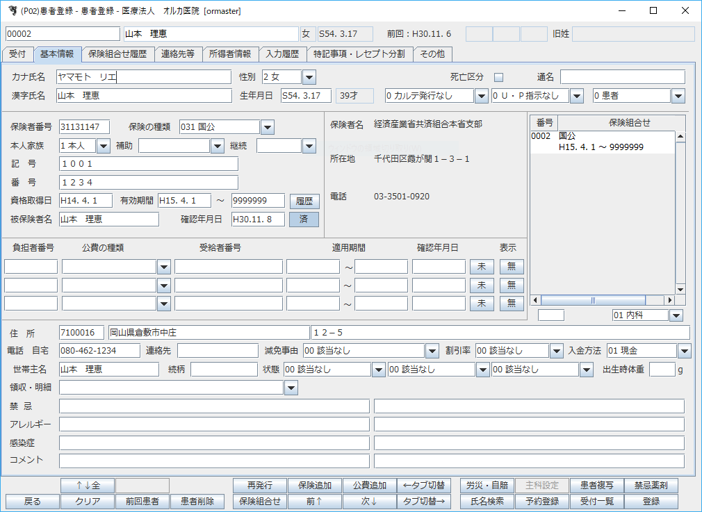Click the 保険追加 button

[315, 485]
